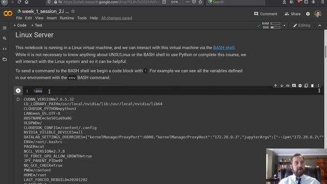Image resolution: width=327 pixels, height=184 pixels.
Task: Open the 120% zoom level indicator
Action: click(x=174, y=2)
